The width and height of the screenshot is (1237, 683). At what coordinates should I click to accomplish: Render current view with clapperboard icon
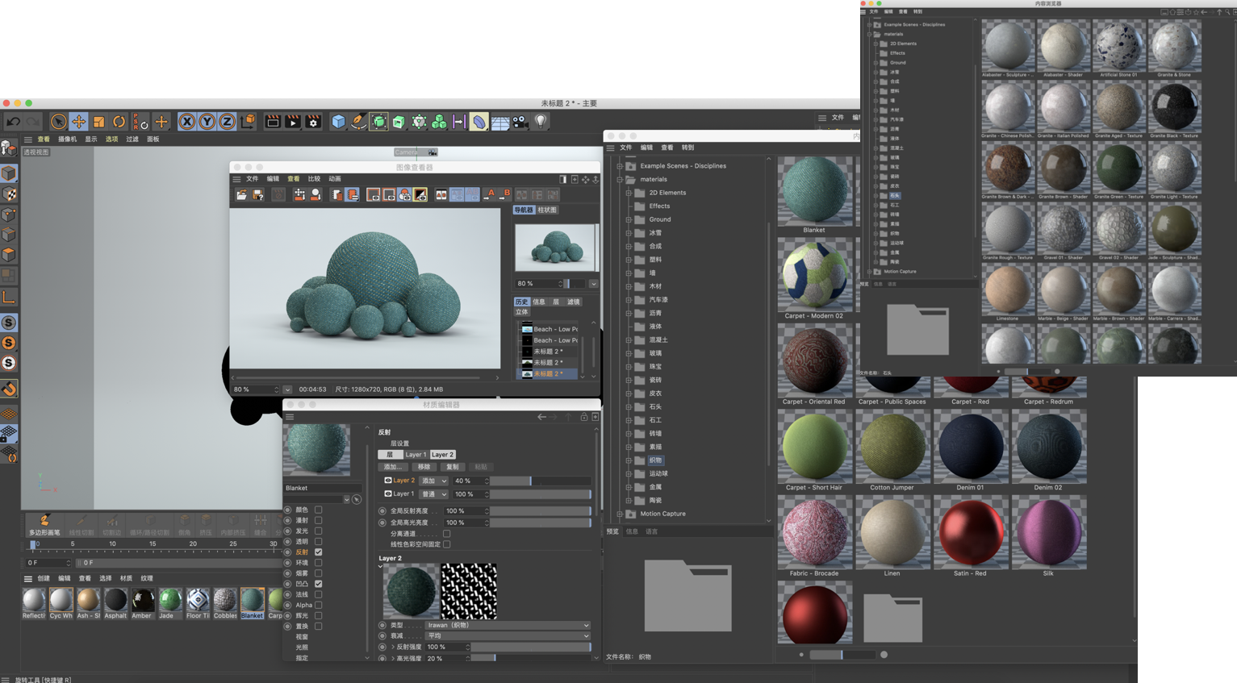[x=273, y=122]
